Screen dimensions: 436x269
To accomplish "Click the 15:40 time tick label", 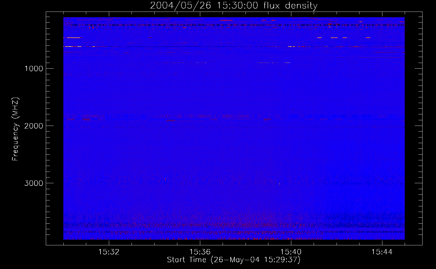I will tap(291, 252).
